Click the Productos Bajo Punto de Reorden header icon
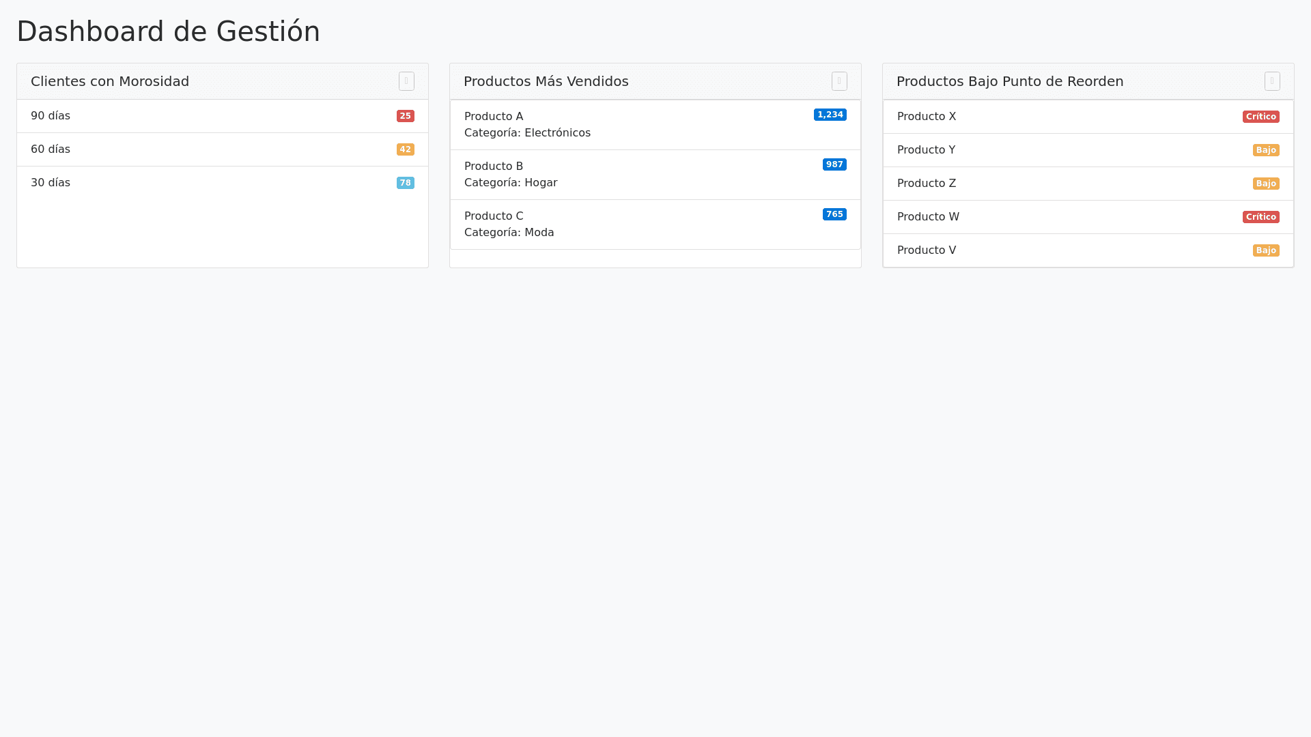This screenshot has height=737, width=1311. tap(1272, 81)
